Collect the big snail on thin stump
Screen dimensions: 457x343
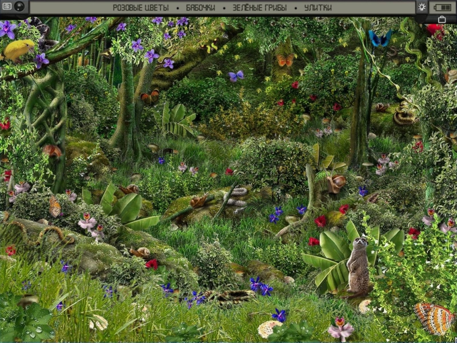point(336,183)
